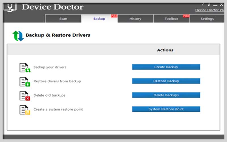The height and width of the screenshot is (142, 227).
Task: Click the 'Delete old backups' text
Action: point(49,95)
